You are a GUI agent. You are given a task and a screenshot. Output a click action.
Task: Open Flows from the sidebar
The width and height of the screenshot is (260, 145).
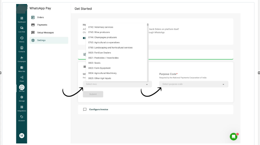click(x=22, y=79)
